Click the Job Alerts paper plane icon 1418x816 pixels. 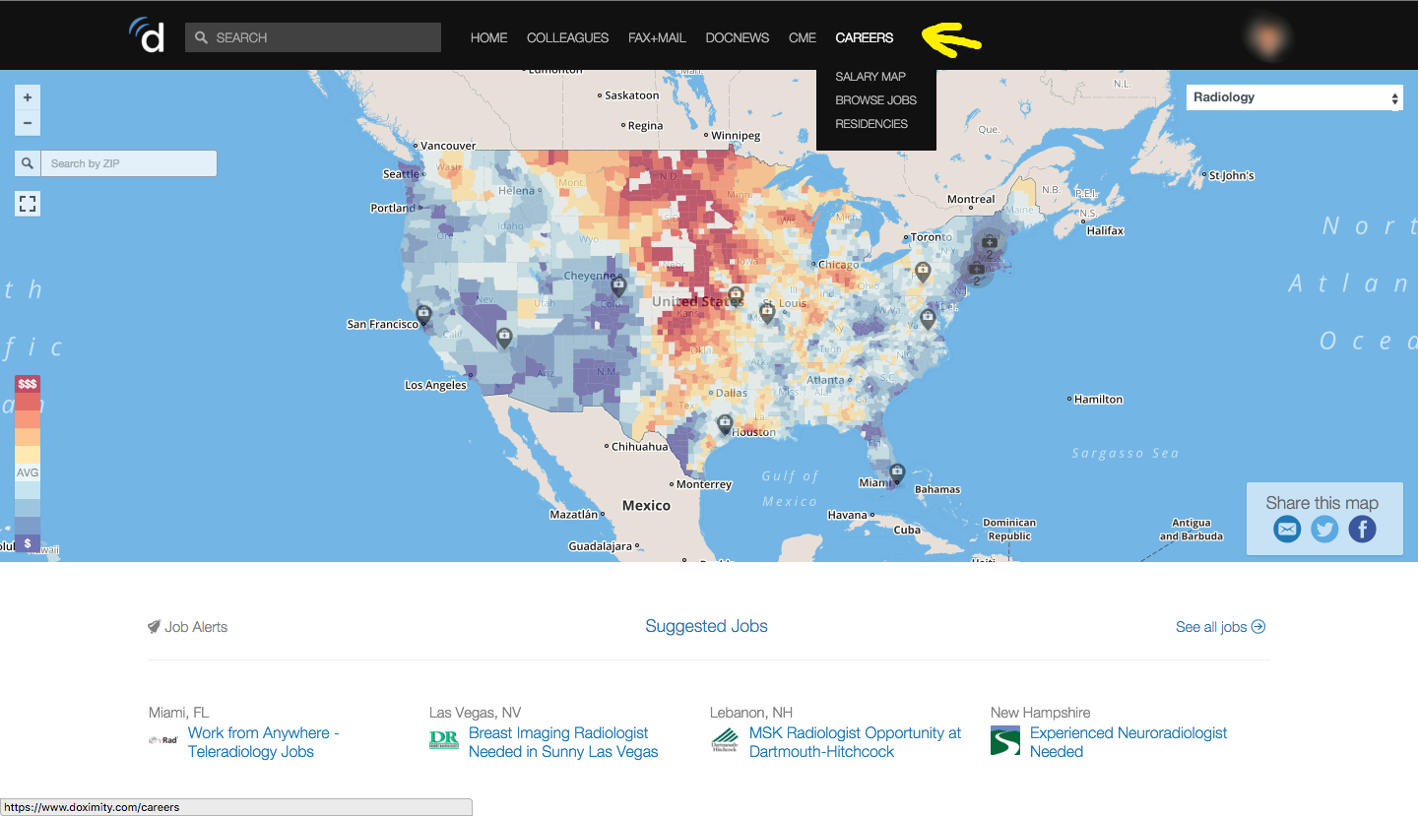coord(154,627)
